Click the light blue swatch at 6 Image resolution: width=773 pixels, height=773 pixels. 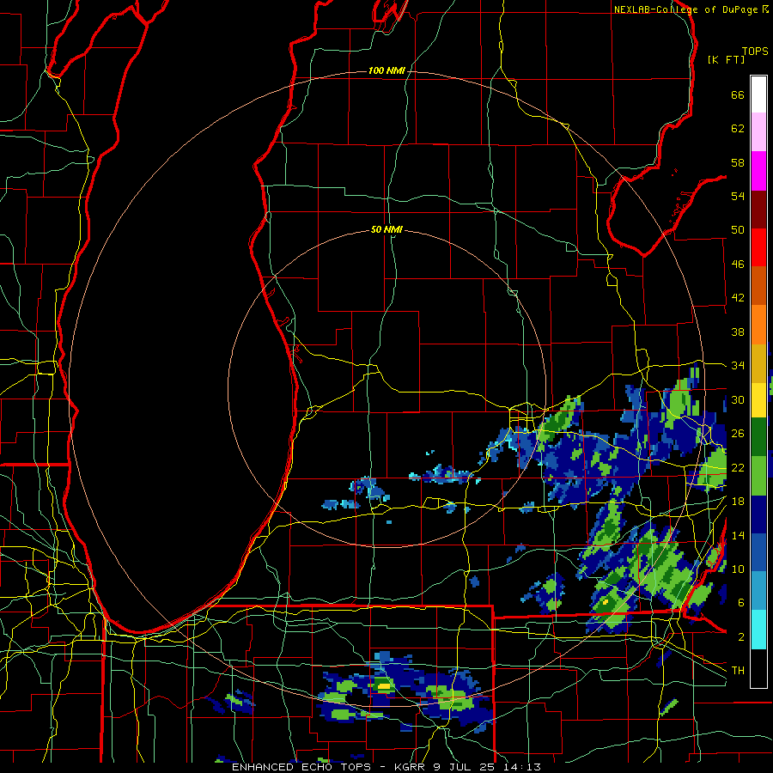click(x=758, y=591)
